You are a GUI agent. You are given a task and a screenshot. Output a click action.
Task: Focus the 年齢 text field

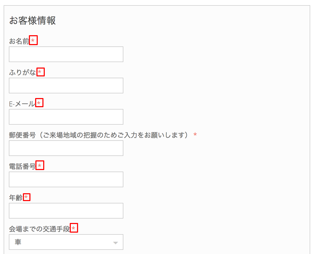point(66,211)
